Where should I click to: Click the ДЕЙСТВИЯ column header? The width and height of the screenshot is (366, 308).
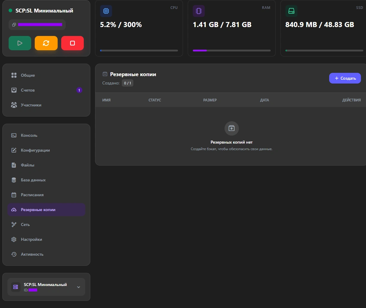pos(351,100)
